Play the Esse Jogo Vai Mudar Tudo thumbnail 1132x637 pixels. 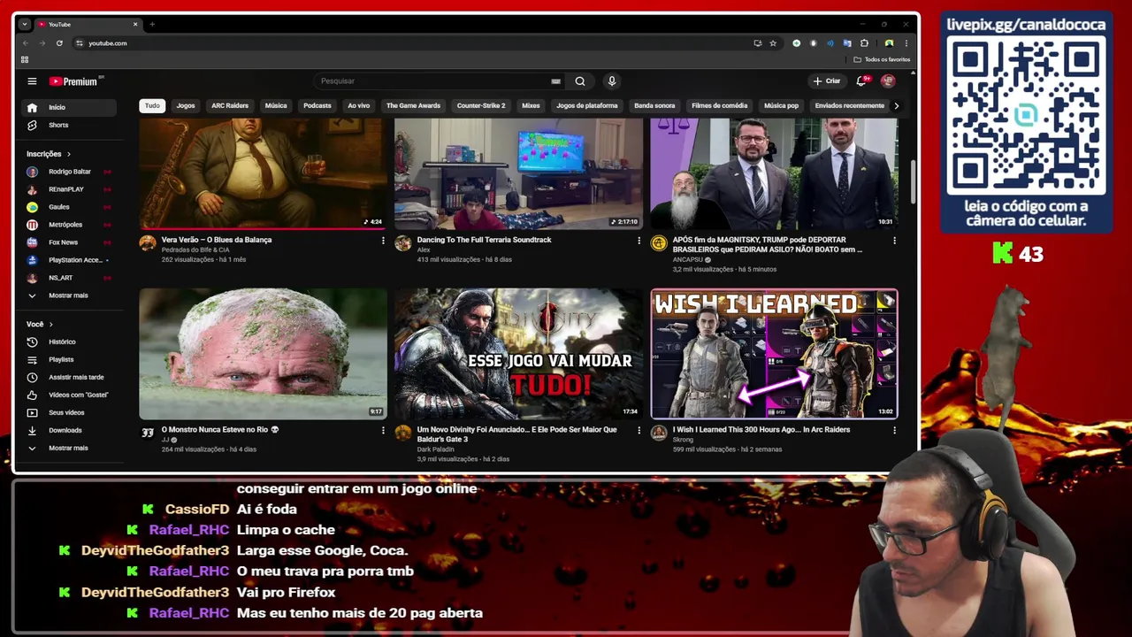[518, 353]
